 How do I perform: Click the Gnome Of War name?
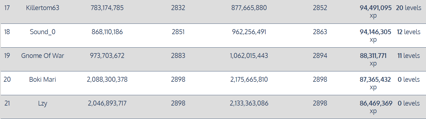43,56
